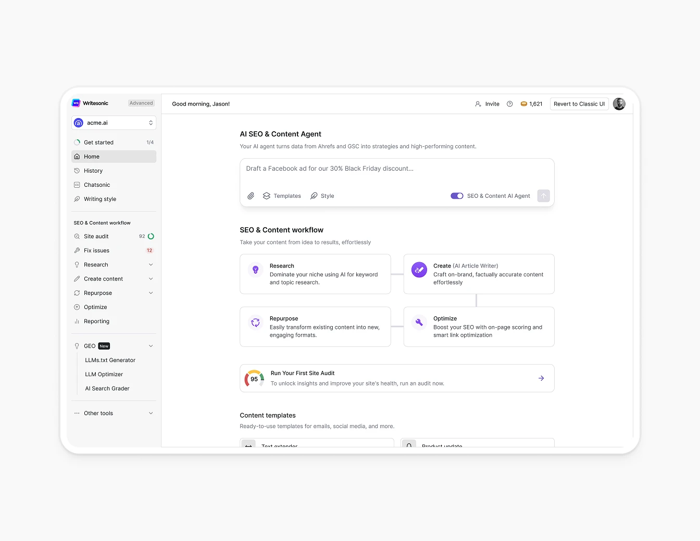
Task: Expand the Research sidebar item
Action: pyautogui.click(x=97, y=264)
